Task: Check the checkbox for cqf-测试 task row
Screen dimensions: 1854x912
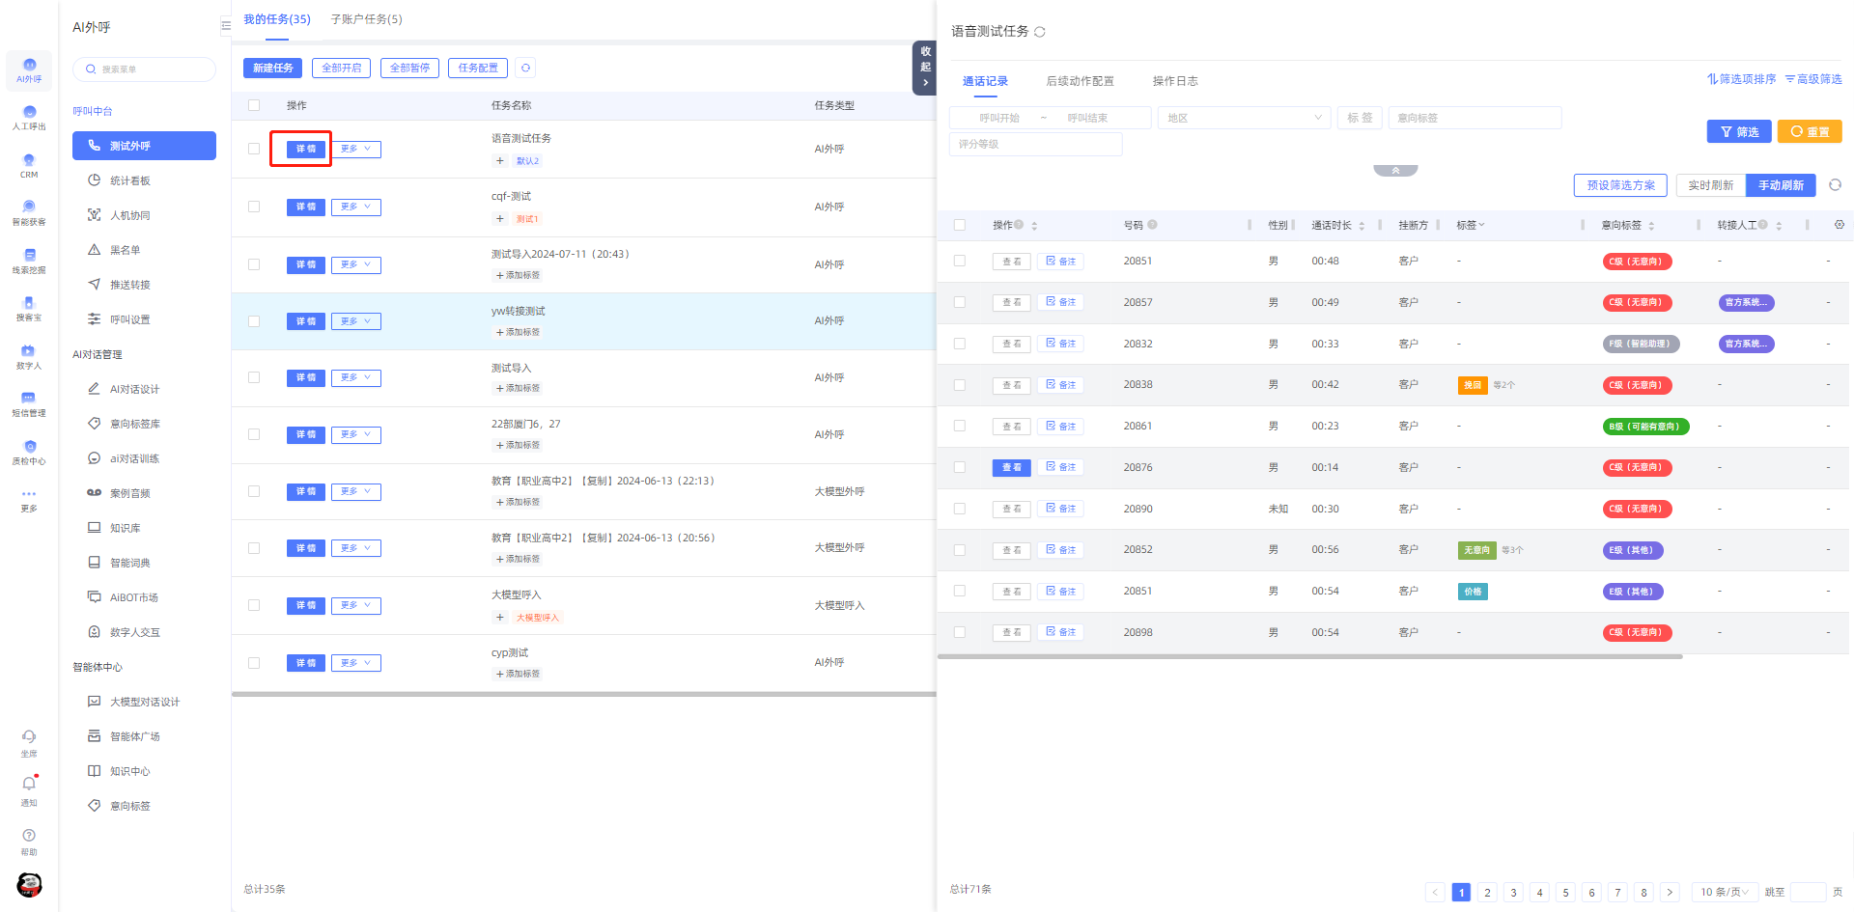Action: (254, 207)
